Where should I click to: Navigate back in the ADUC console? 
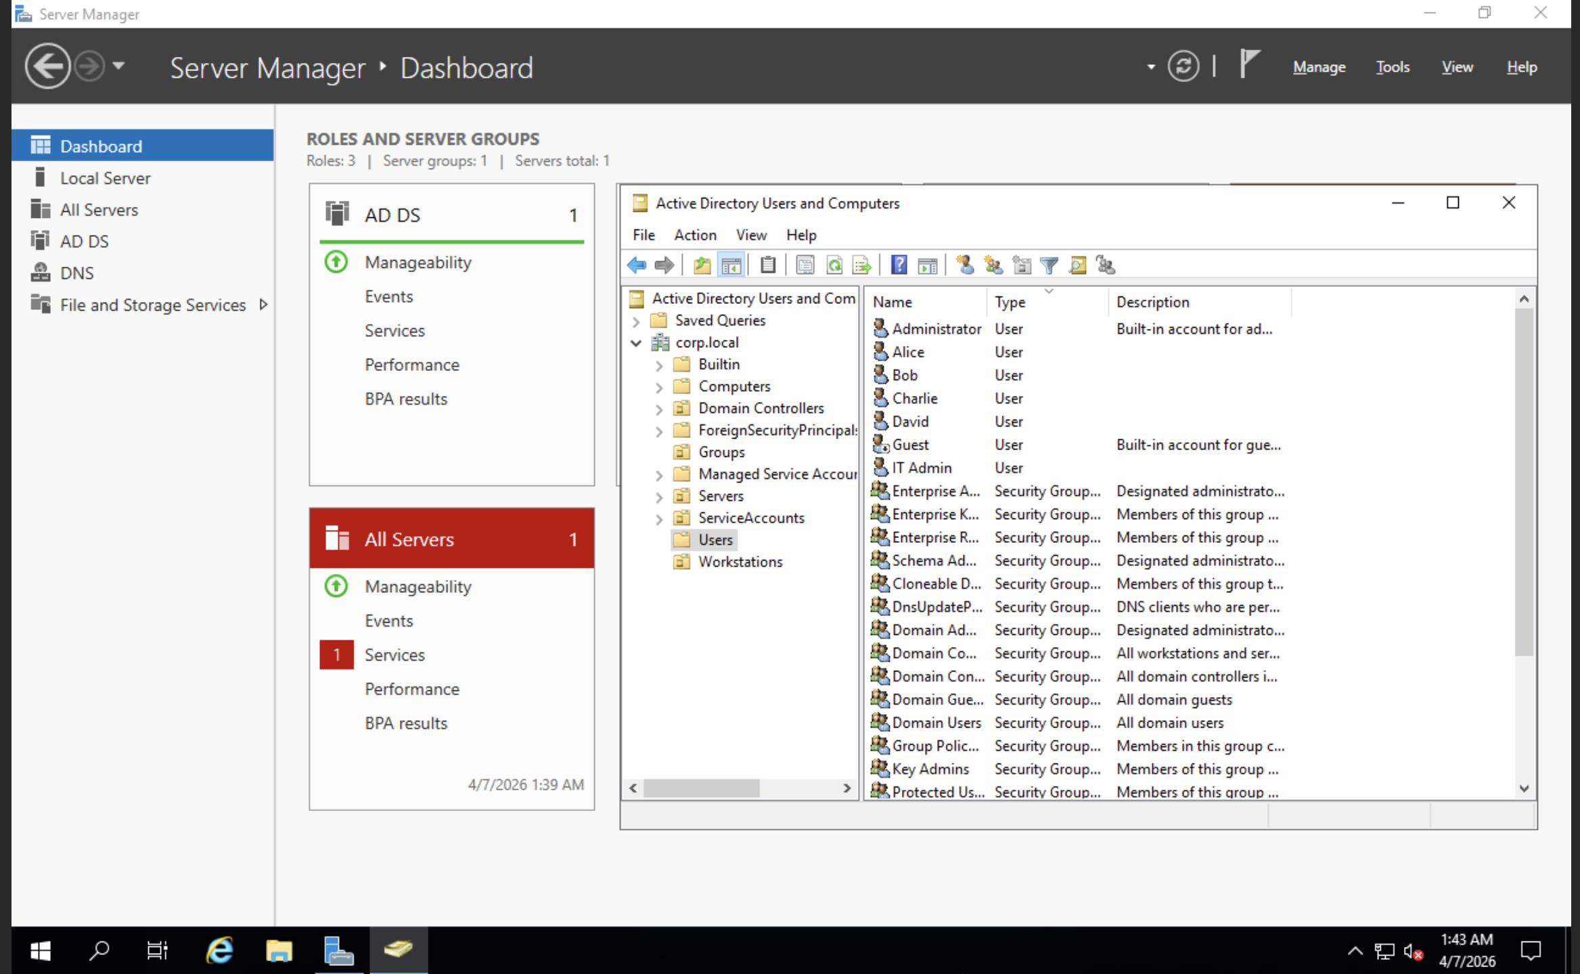pos(636,265)
